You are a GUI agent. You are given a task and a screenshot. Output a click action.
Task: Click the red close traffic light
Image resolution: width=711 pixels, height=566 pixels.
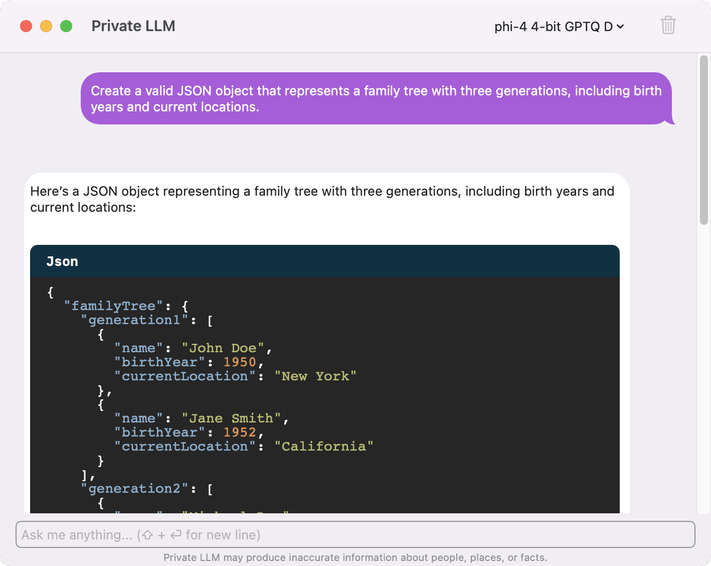click(x=26, y=26)
